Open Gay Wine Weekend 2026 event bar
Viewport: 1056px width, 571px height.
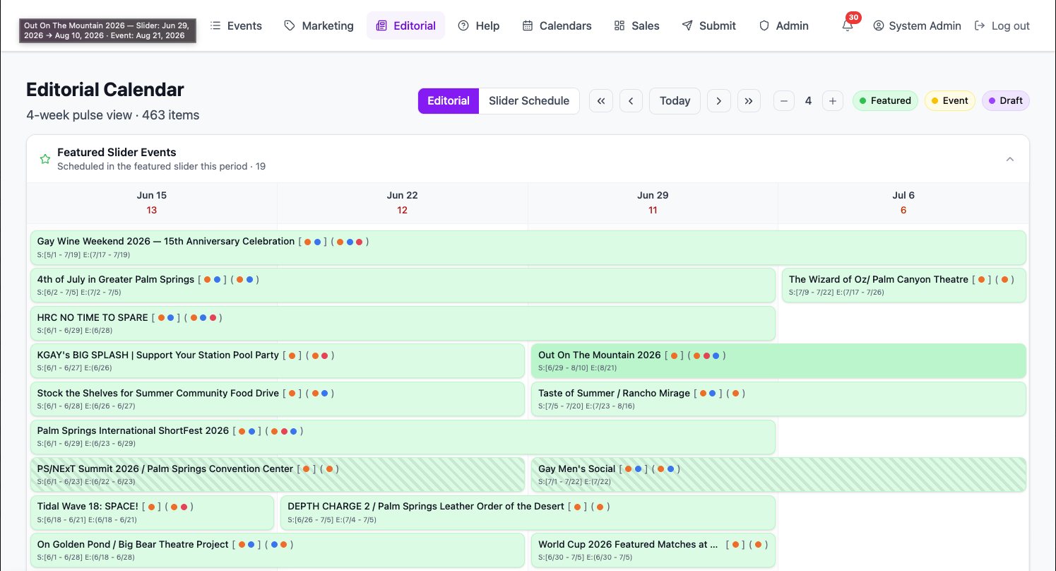(x=528, y=247)
